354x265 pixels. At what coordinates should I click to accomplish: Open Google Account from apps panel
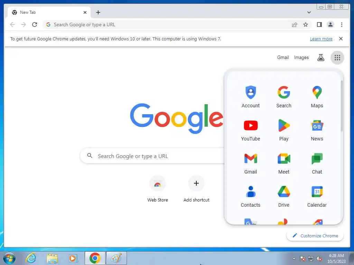tap(251, 97)
